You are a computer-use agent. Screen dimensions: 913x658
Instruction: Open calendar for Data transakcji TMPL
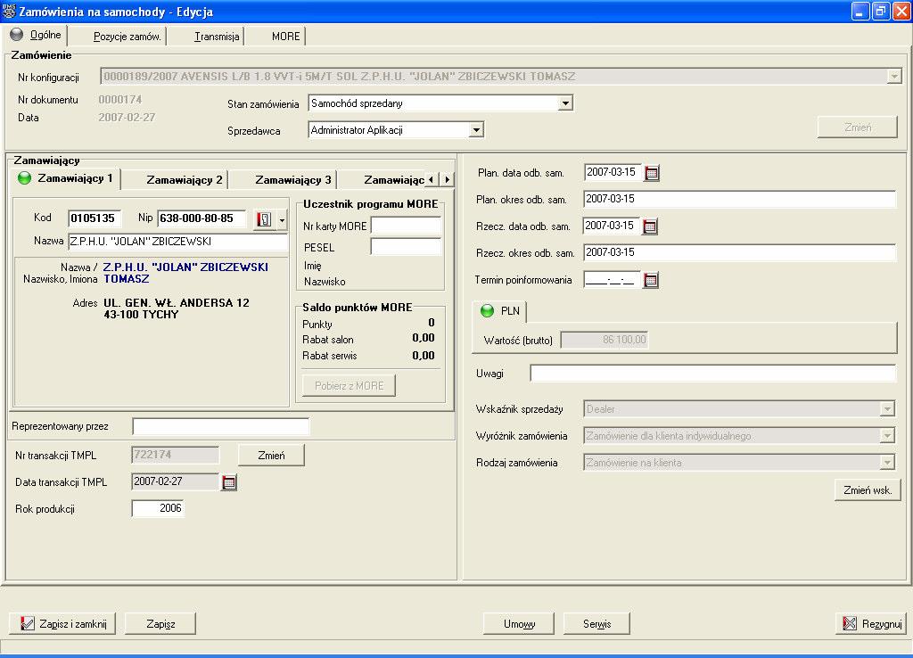pyautogui.click(x=229, y=482)
